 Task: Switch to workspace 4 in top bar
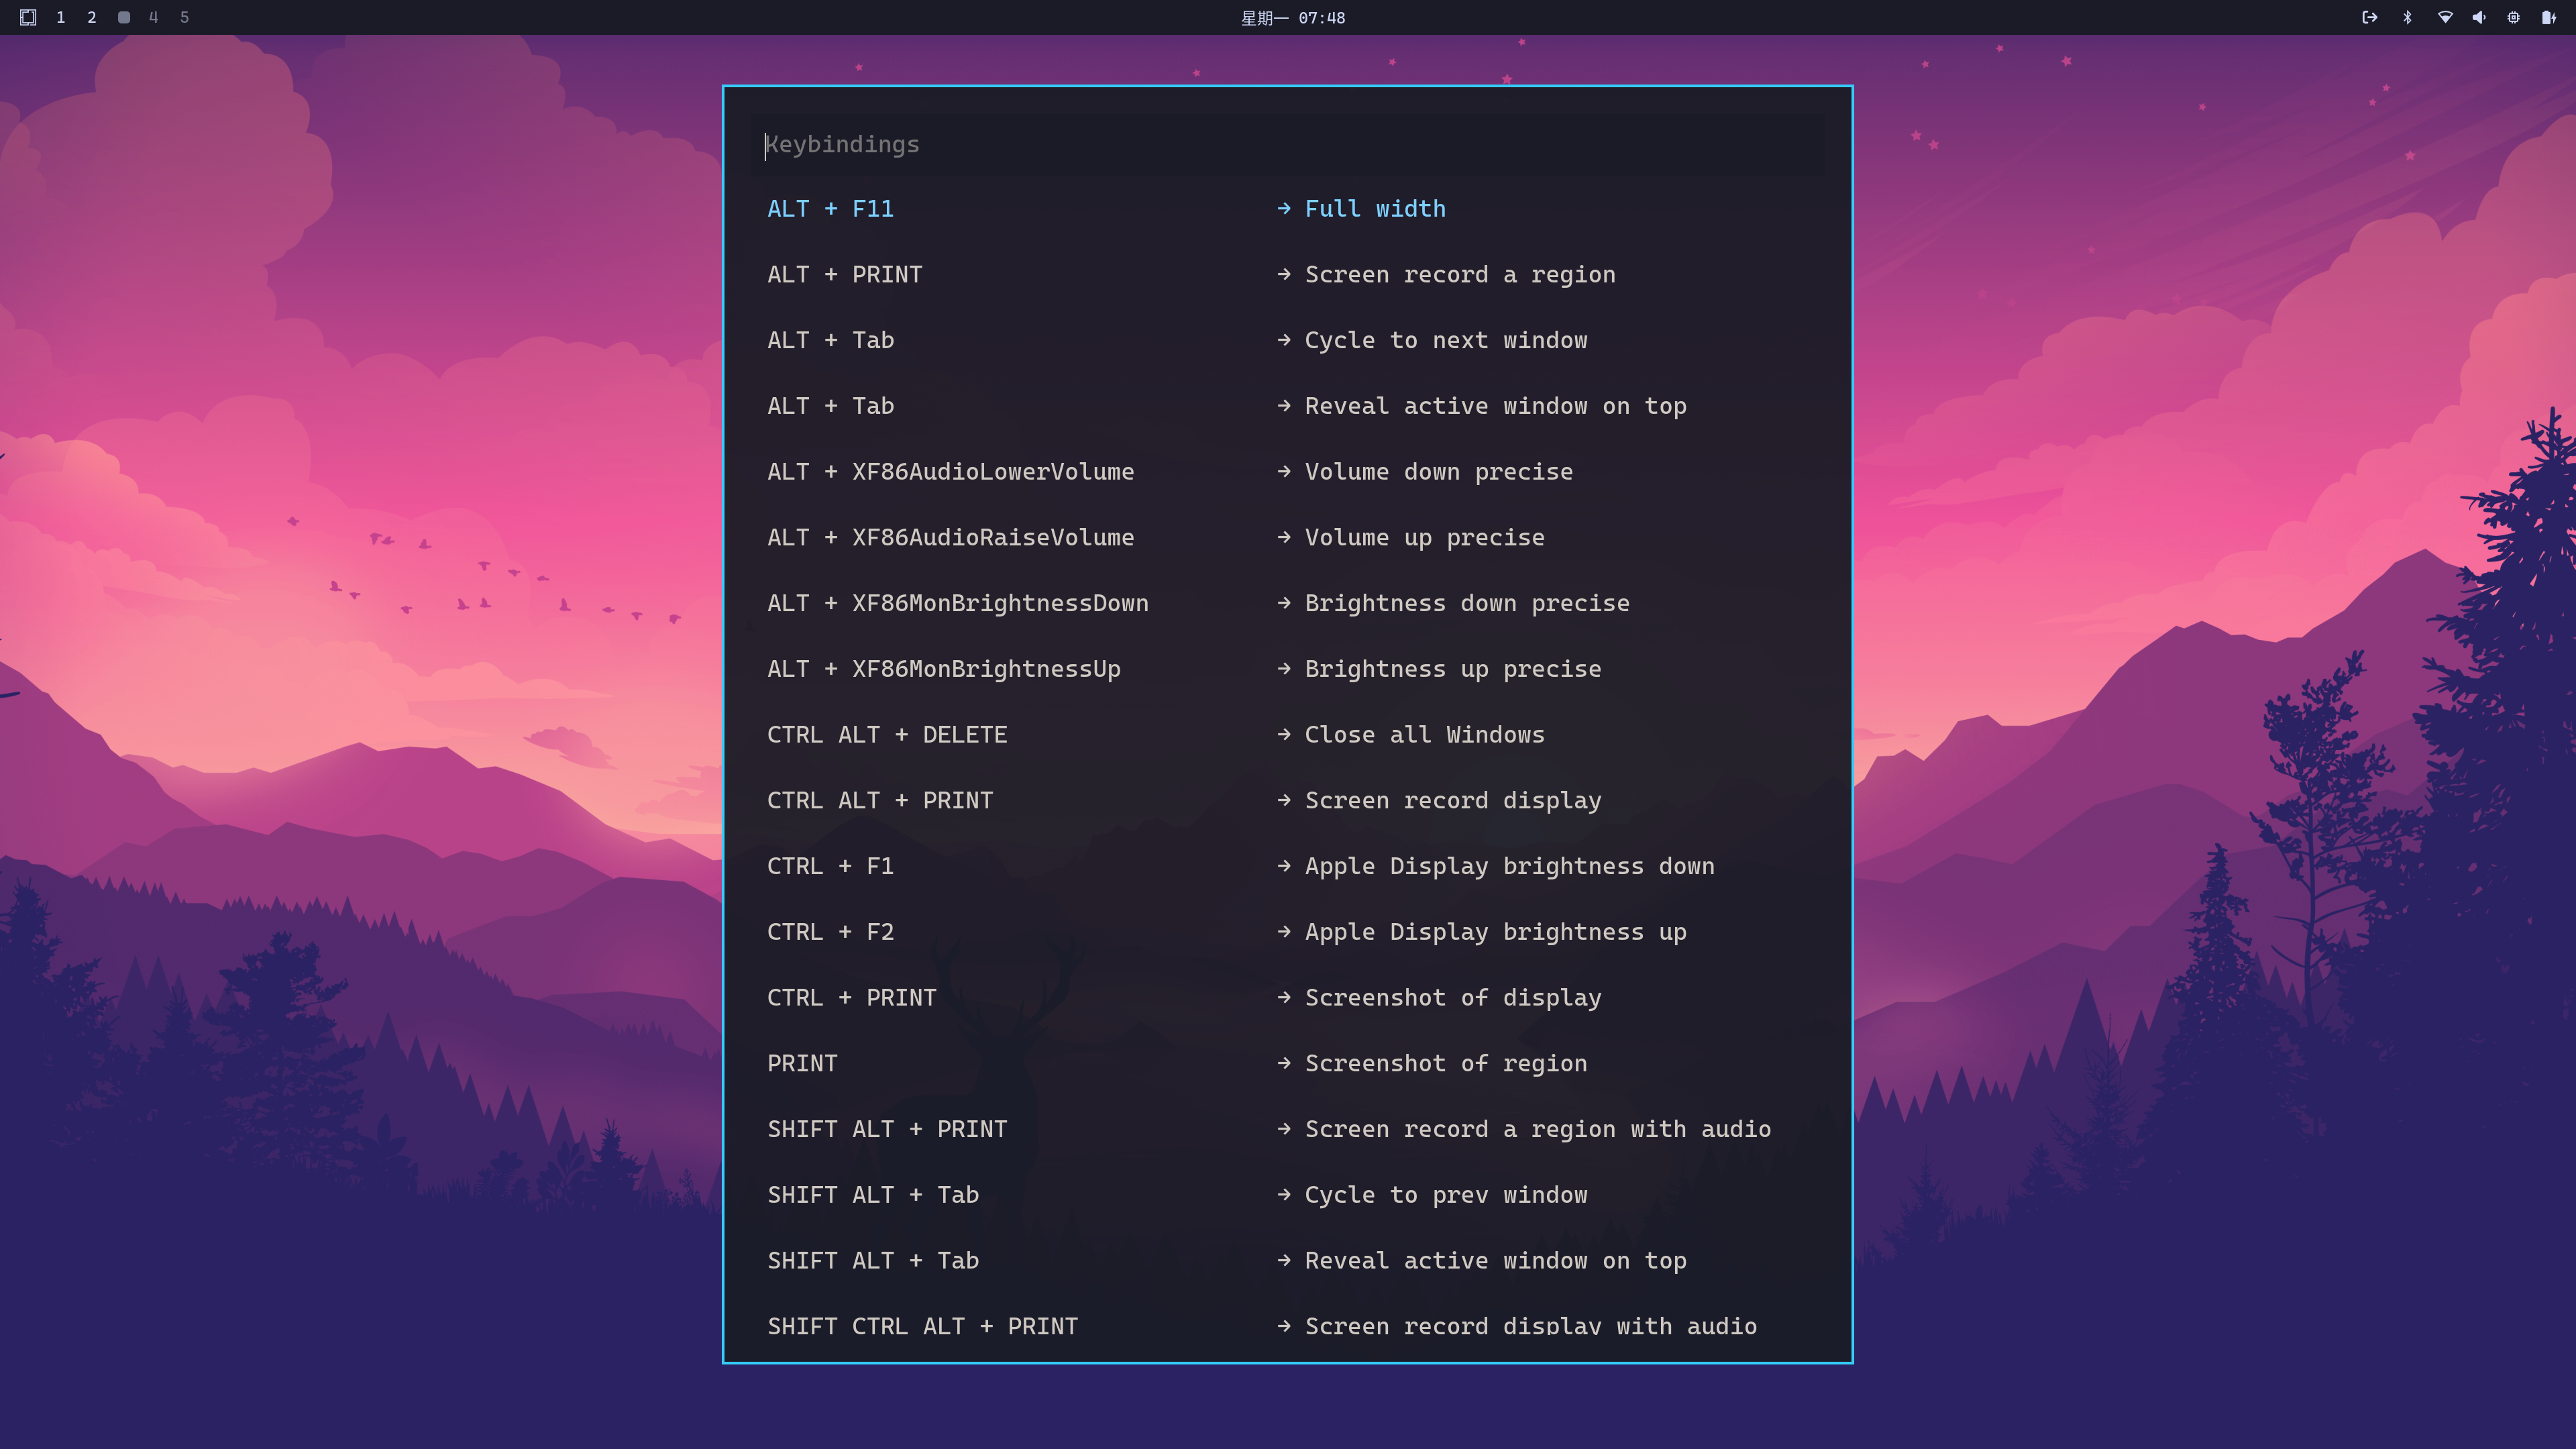click(153, 17)
